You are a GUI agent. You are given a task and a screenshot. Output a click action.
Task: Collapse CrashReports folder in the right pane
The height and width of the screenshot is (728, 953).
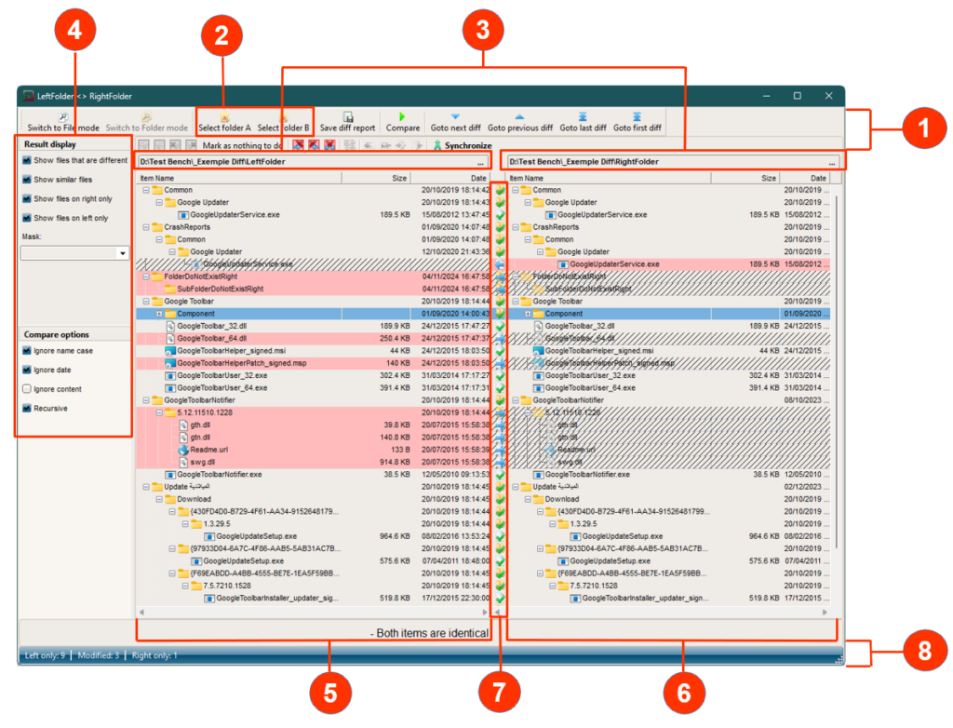coord(516,227)
